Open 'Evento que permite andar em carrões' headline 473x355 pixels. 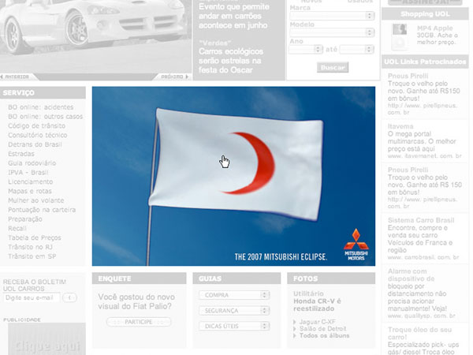click(234, 16)
